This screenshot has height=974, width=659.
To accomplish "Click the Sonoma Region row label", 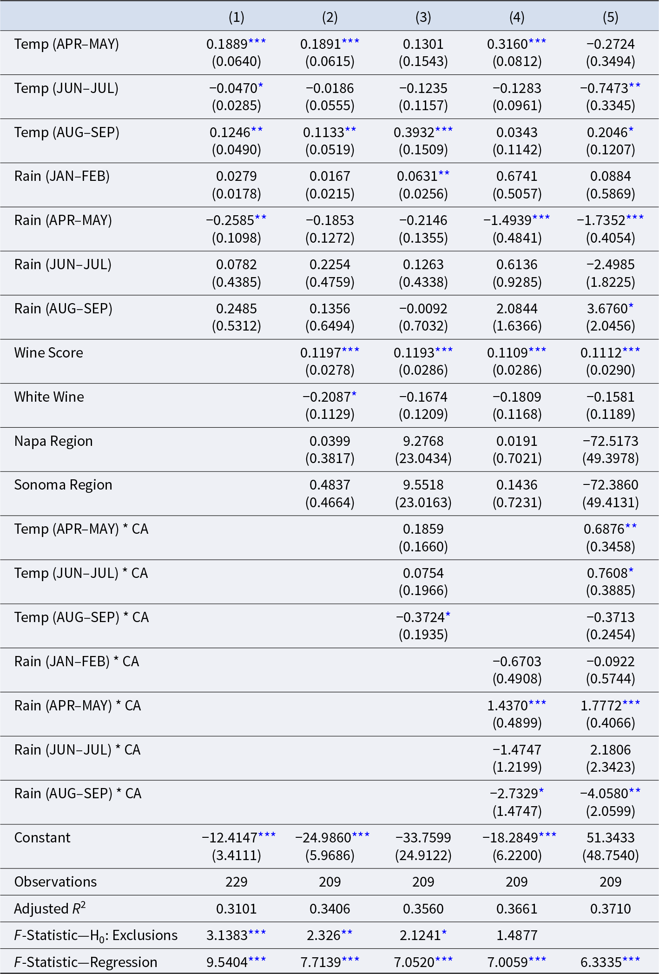I will (x=63, y=485).
